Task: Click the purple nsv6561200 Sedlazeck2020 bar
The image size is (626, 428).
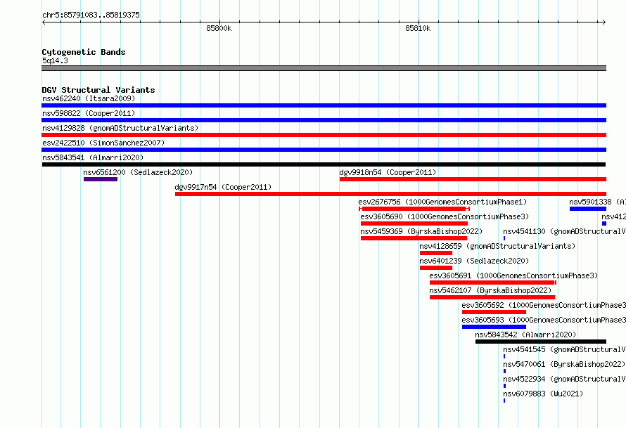Action: [x=101, y=179]
